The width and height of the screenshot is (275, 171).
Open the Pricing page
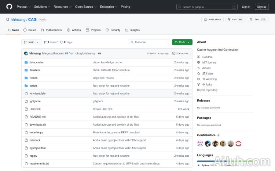[x=125, y=7]
